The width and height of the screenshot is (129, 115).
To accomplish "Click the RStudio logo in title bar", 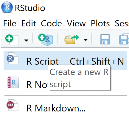I will click(x=7, y=7).
